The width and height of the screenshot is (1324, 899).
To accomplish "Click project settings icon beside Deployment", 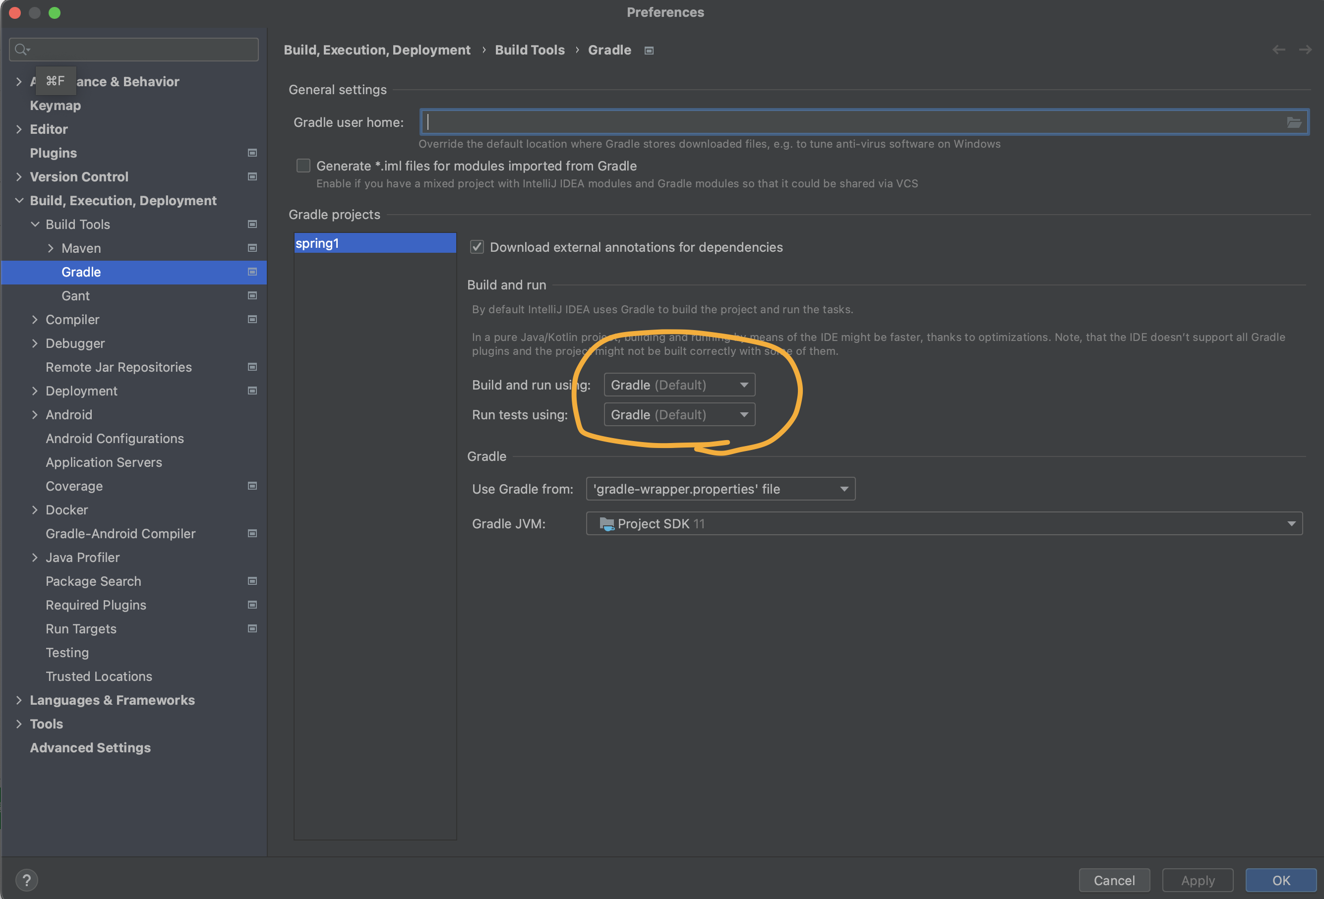I will tap(252, 391).
